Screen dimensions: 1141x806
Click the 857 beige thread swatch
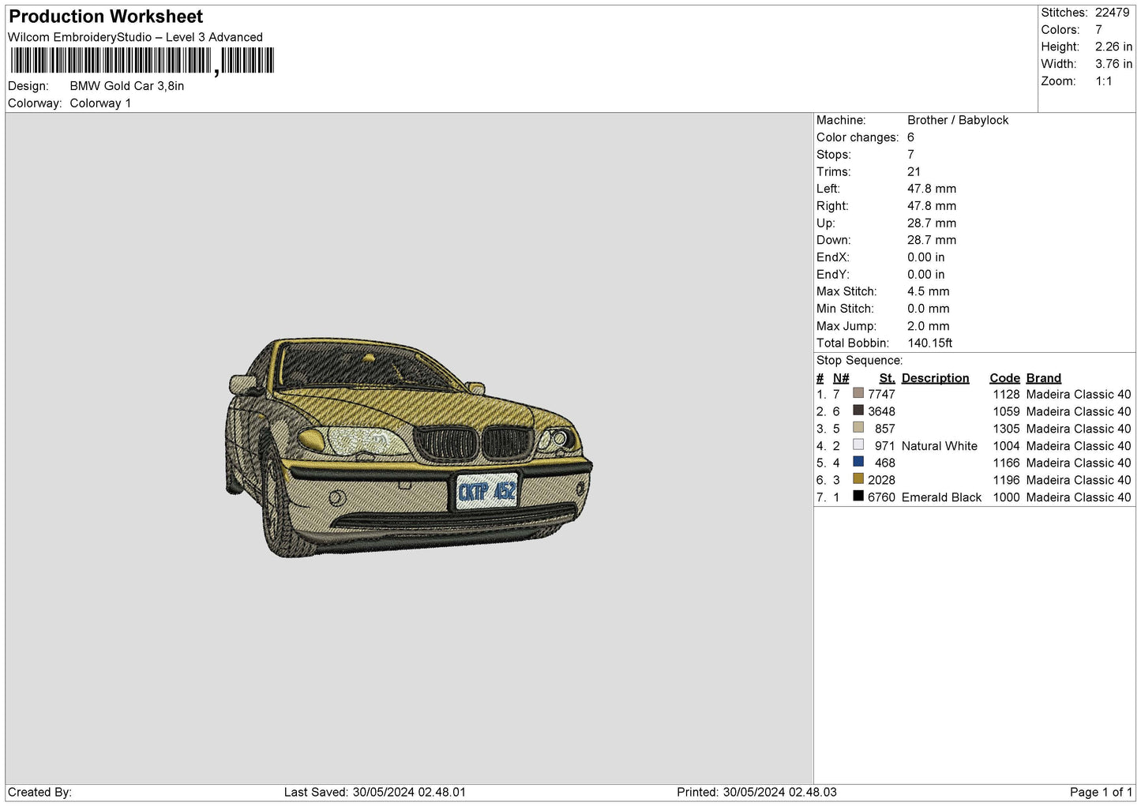[858, 428]
